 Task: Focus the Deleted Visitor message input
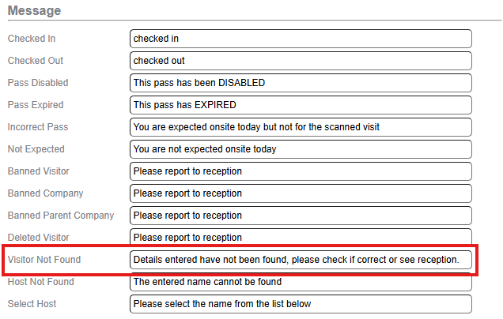click(x=301, y=238)
